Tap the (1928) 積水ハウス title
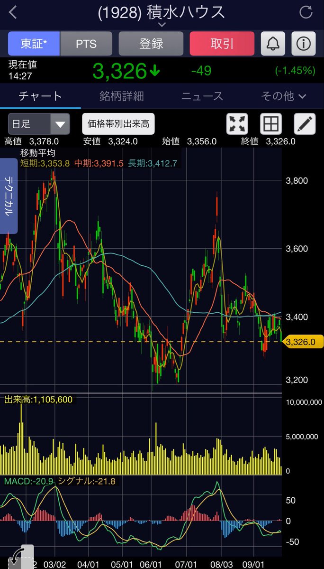Viewport: 324px width, 569px height. (x=162, y=12)
